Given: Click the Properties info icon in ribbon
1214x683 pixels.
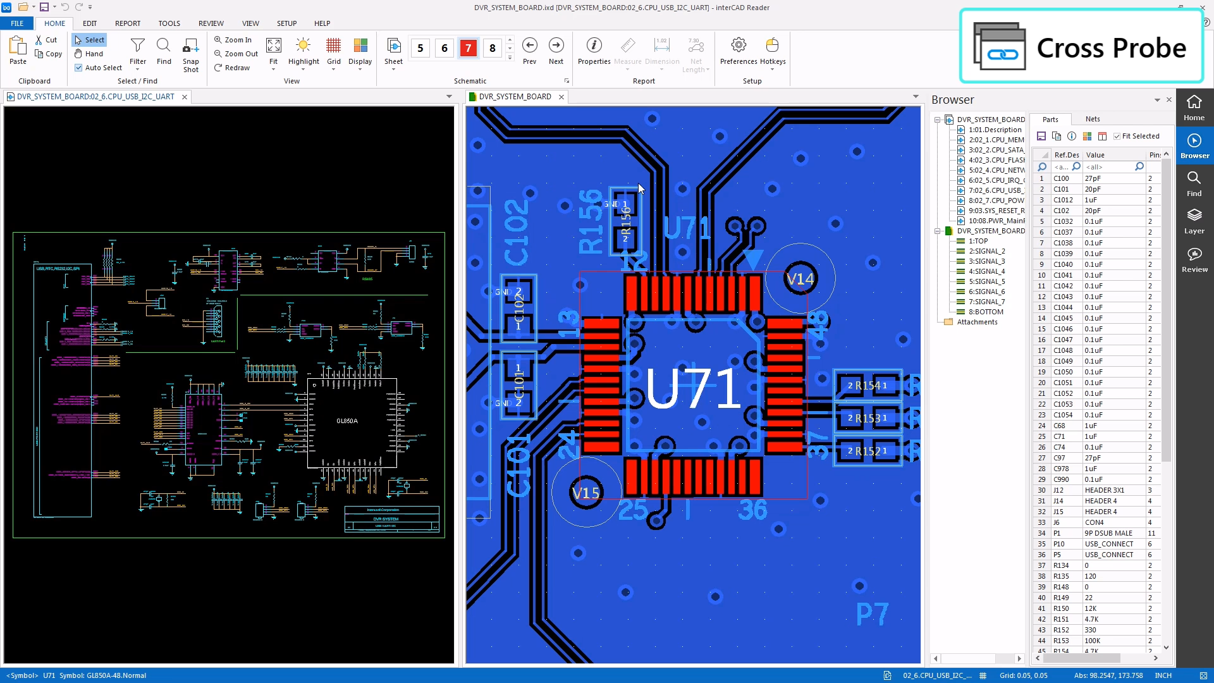Looking at the screenshot, I should coord(594,46).
